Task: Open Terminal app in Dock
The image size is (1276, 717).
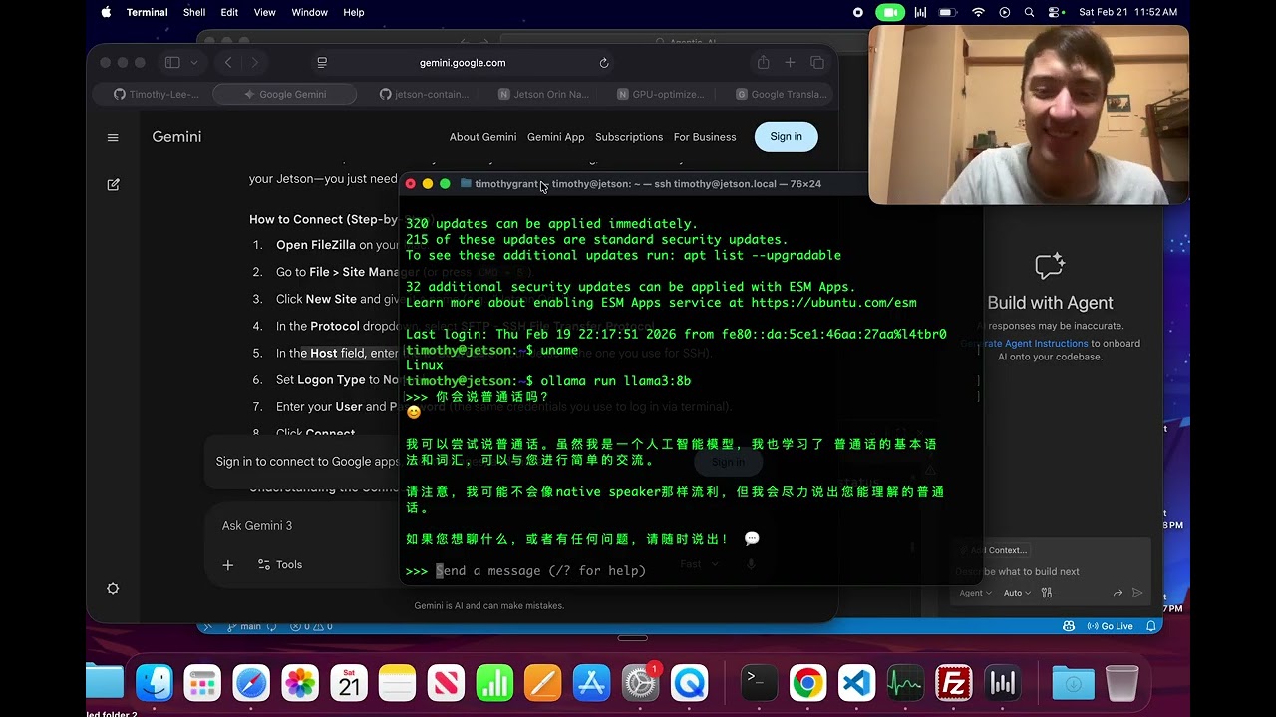Action: click(x=760, y=683)
